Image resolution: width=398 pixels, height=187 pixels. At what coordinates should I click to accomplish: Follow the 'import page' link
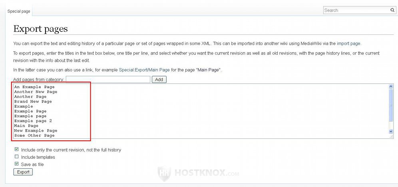(348, 43)
